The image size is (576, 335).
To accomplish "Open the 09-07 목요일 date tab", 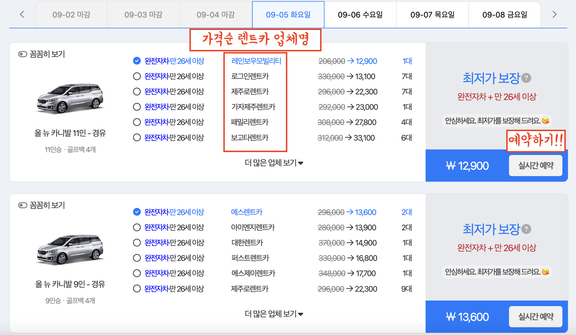I will [x=432, y=15].
